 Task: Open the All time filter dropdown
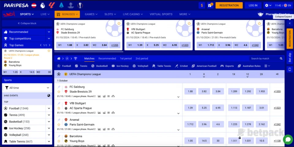click(27, 88)
